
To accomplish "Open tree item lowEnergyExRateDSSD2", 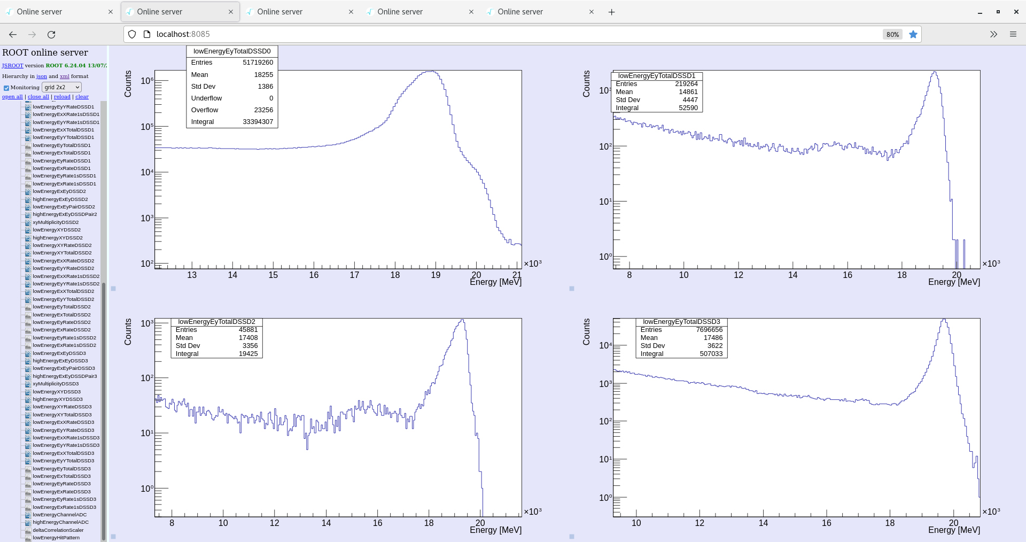I will pos(61,330).
